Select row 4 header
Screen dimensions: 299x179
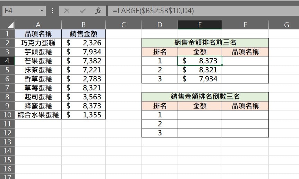tap(7, 61)
